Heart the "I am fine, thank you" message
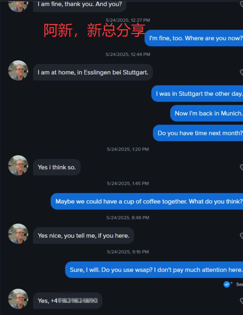 tap(241, 4)
